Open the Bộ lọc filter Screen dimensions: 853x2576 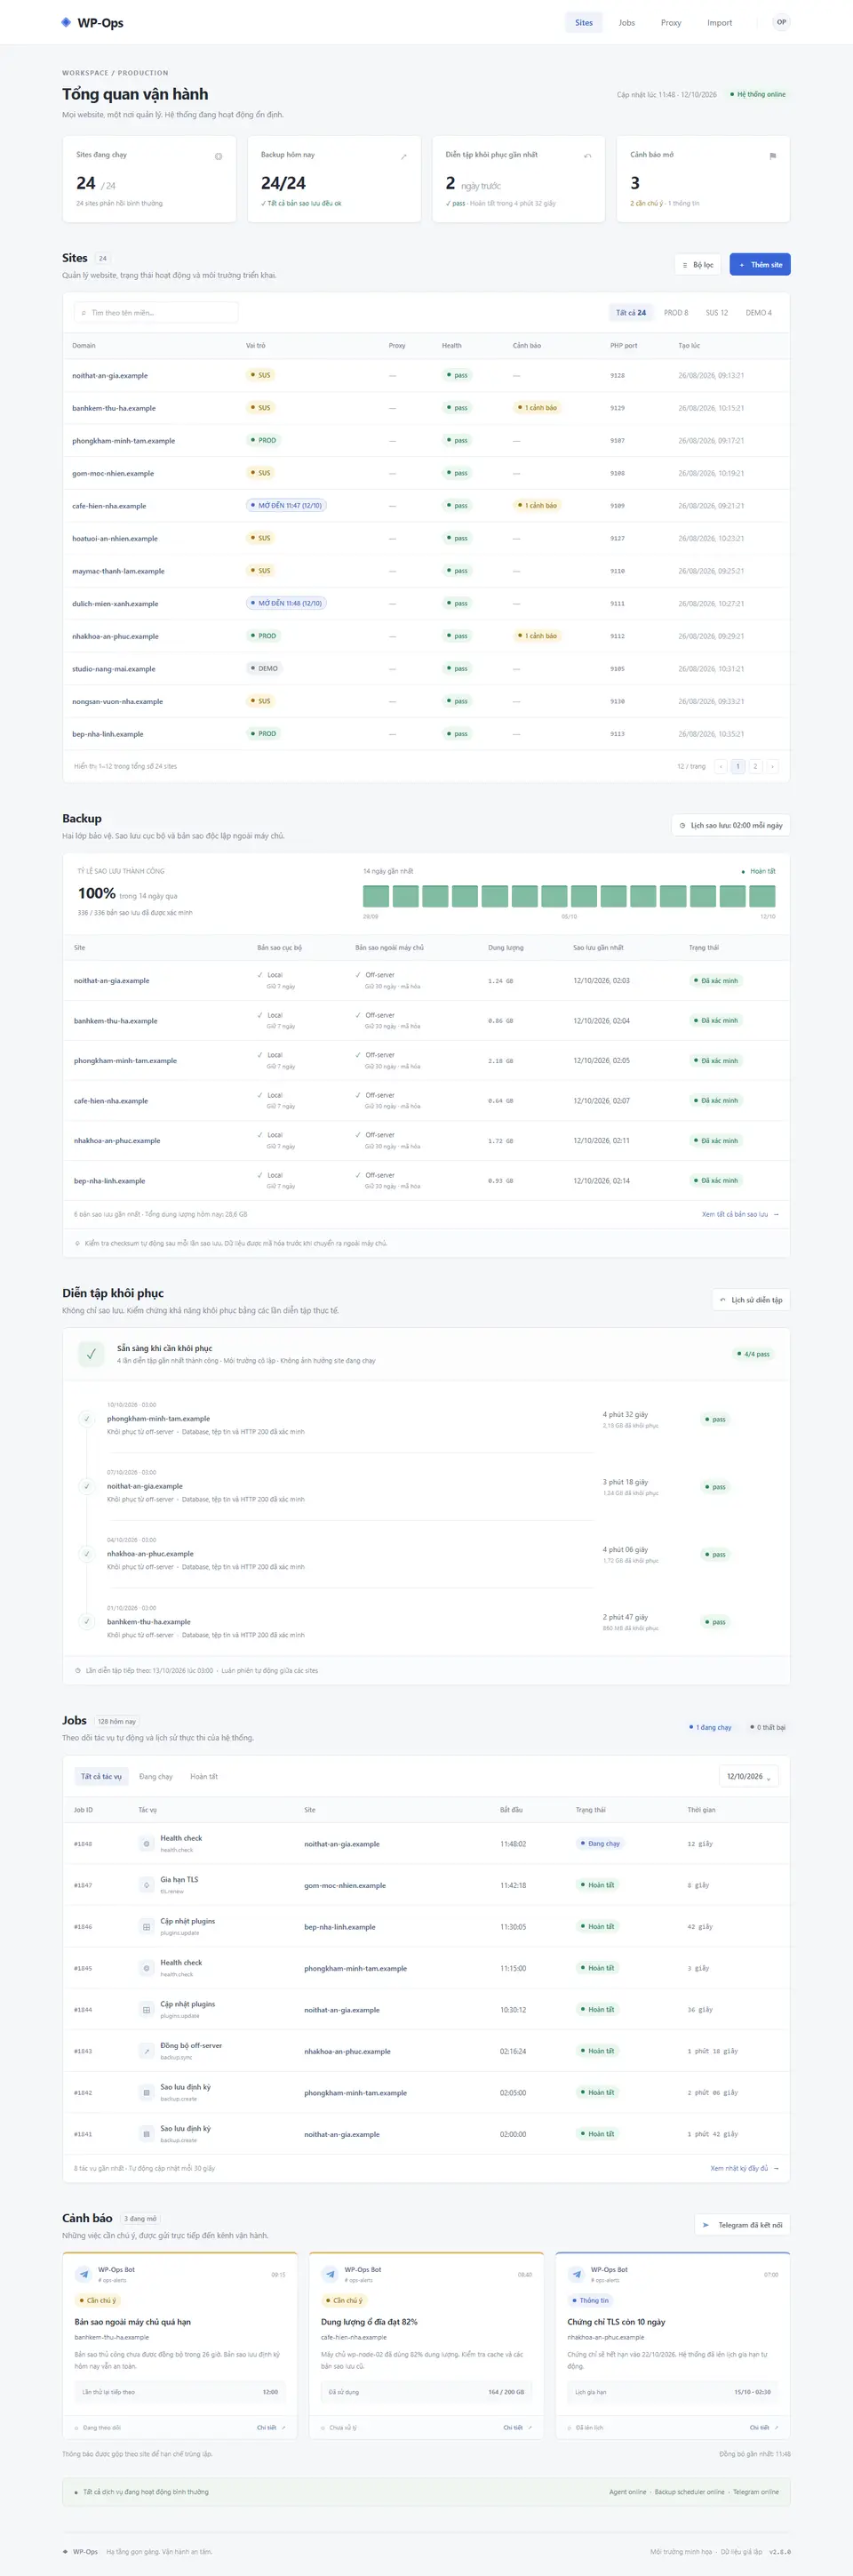[x=697, y=265]
